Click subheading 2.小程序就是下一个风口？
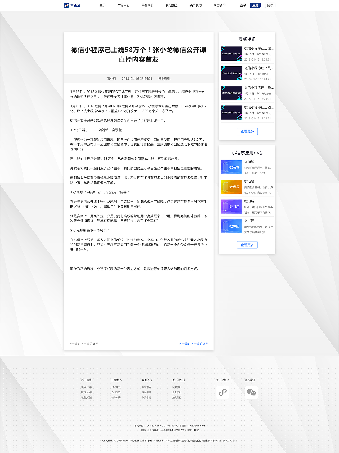 [90, 230]
